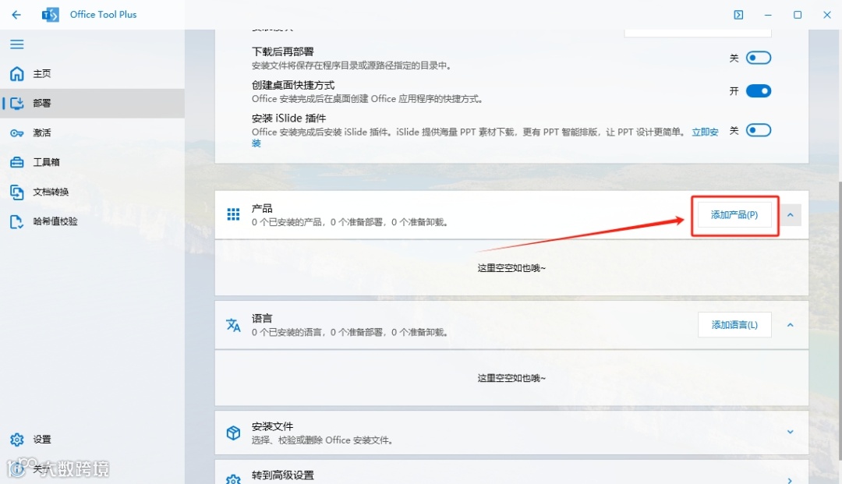This screenshot has height=484, width=842.
Task: Click the Office Tool Plus title text
Action: [x=103, y=15]
